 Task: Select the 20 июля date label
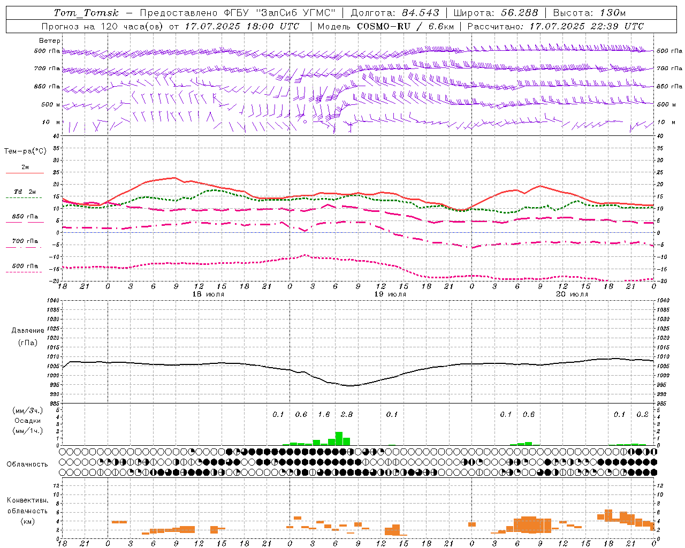[x=572, y=294]
